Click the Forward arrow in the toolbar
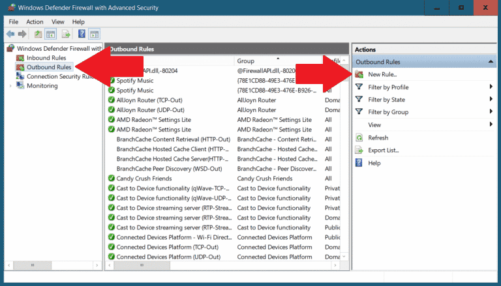 [22, 34]
